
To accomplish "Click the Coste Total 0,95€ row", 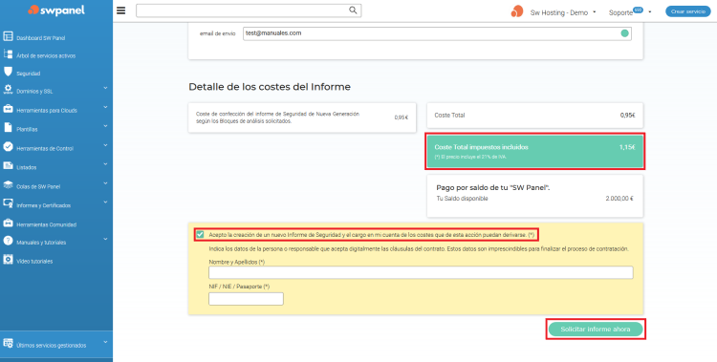I will tap(535, 116).
